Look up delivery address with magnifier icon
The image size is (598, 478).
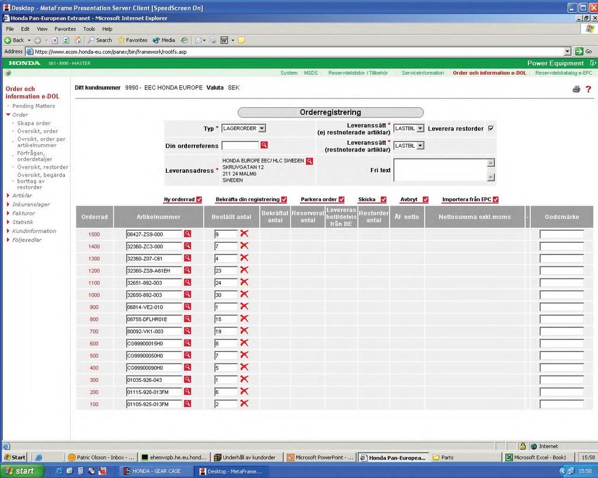(x=310, y=161)
